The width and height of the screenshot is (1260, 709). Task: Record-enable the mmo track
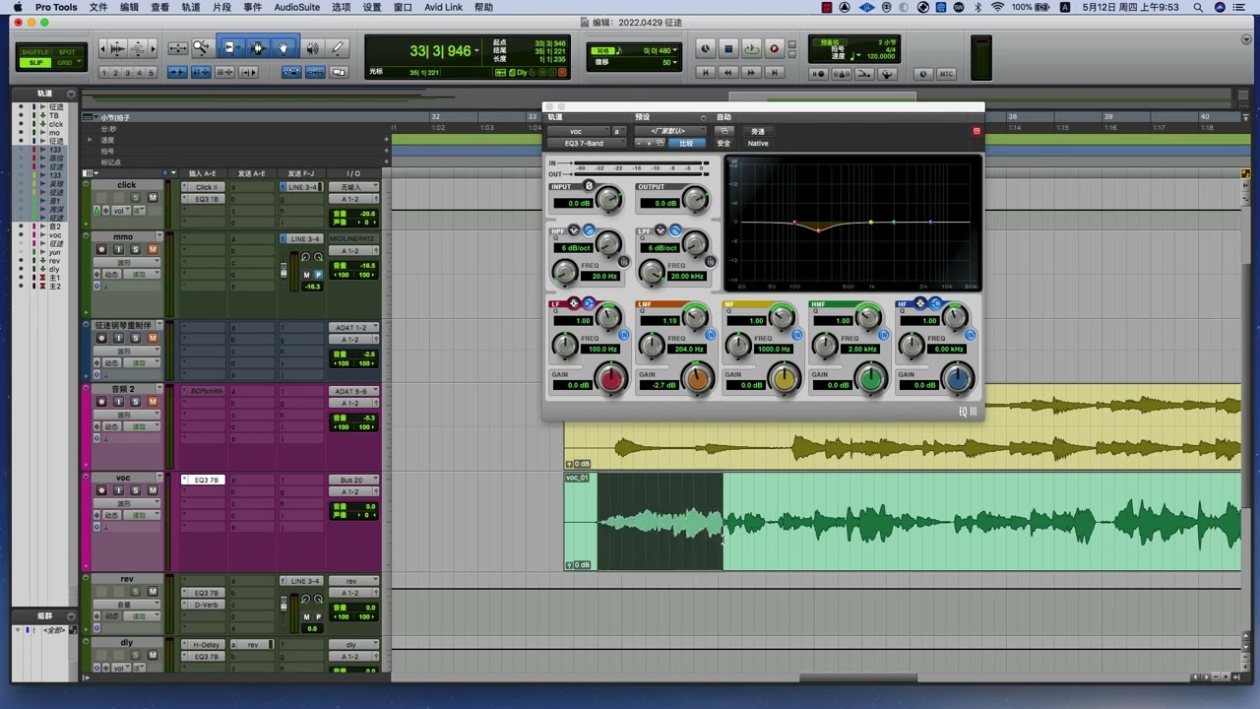101,249
